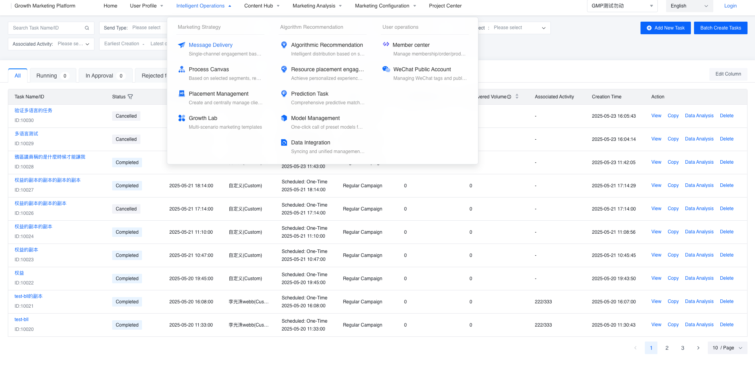The width and height of the screenshot is (755, 373).
Task: Open the English language dropdown
Action: 689,6
